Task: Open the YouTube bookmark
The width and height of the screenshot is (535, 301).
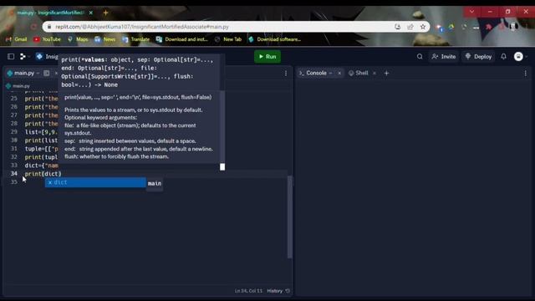Action: (x=47, y=39)
